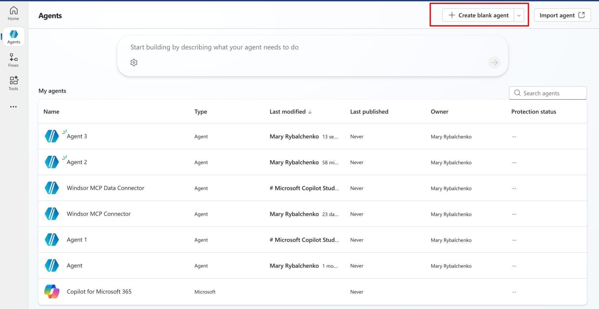Open the Agent 3 link

77,136
